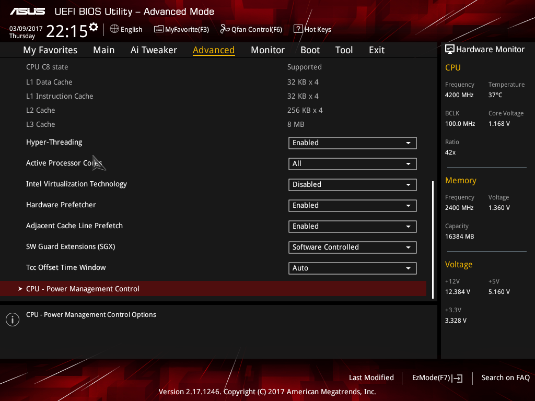
Task: Open the SW Guard Extensions dropdown
Action: (353, 247)
